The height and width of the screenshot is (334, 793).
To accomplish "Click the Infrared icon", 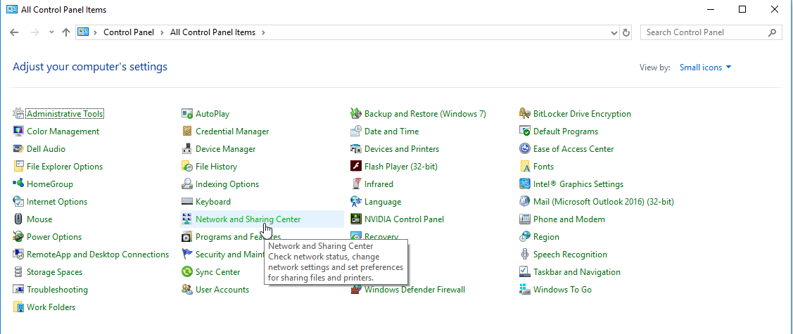I will click(356, 184).
